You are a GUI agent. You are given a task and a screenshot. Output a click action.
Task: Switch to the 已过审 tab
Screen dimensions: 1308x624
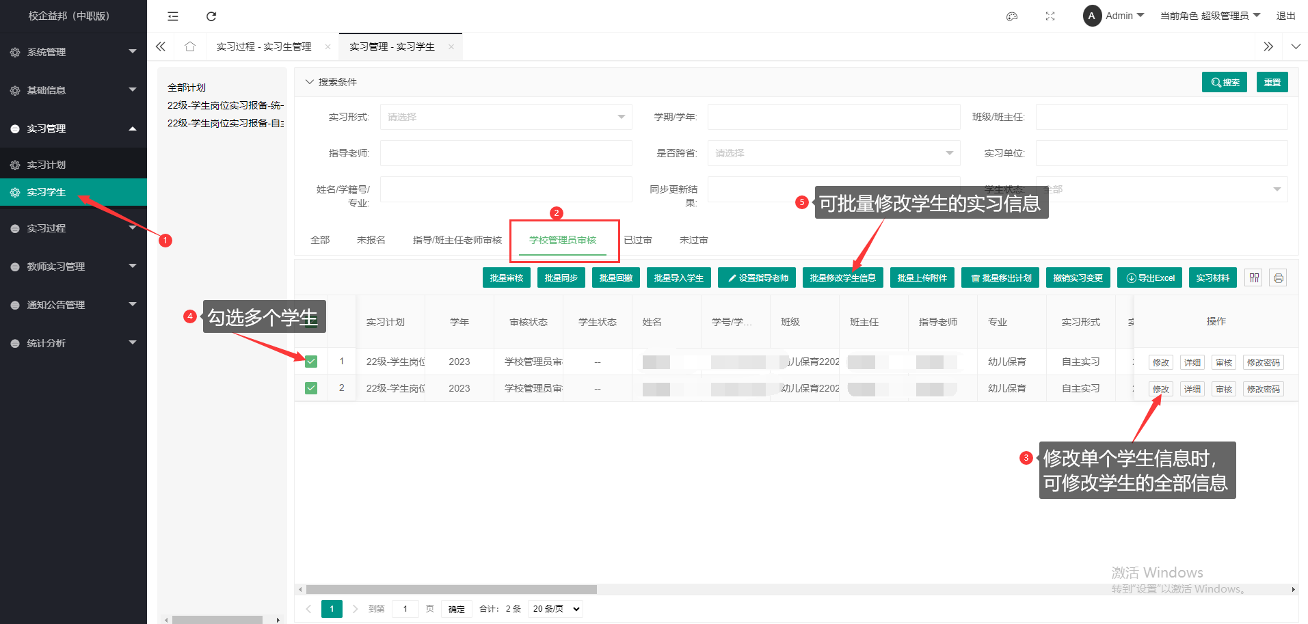coord(638,240)
